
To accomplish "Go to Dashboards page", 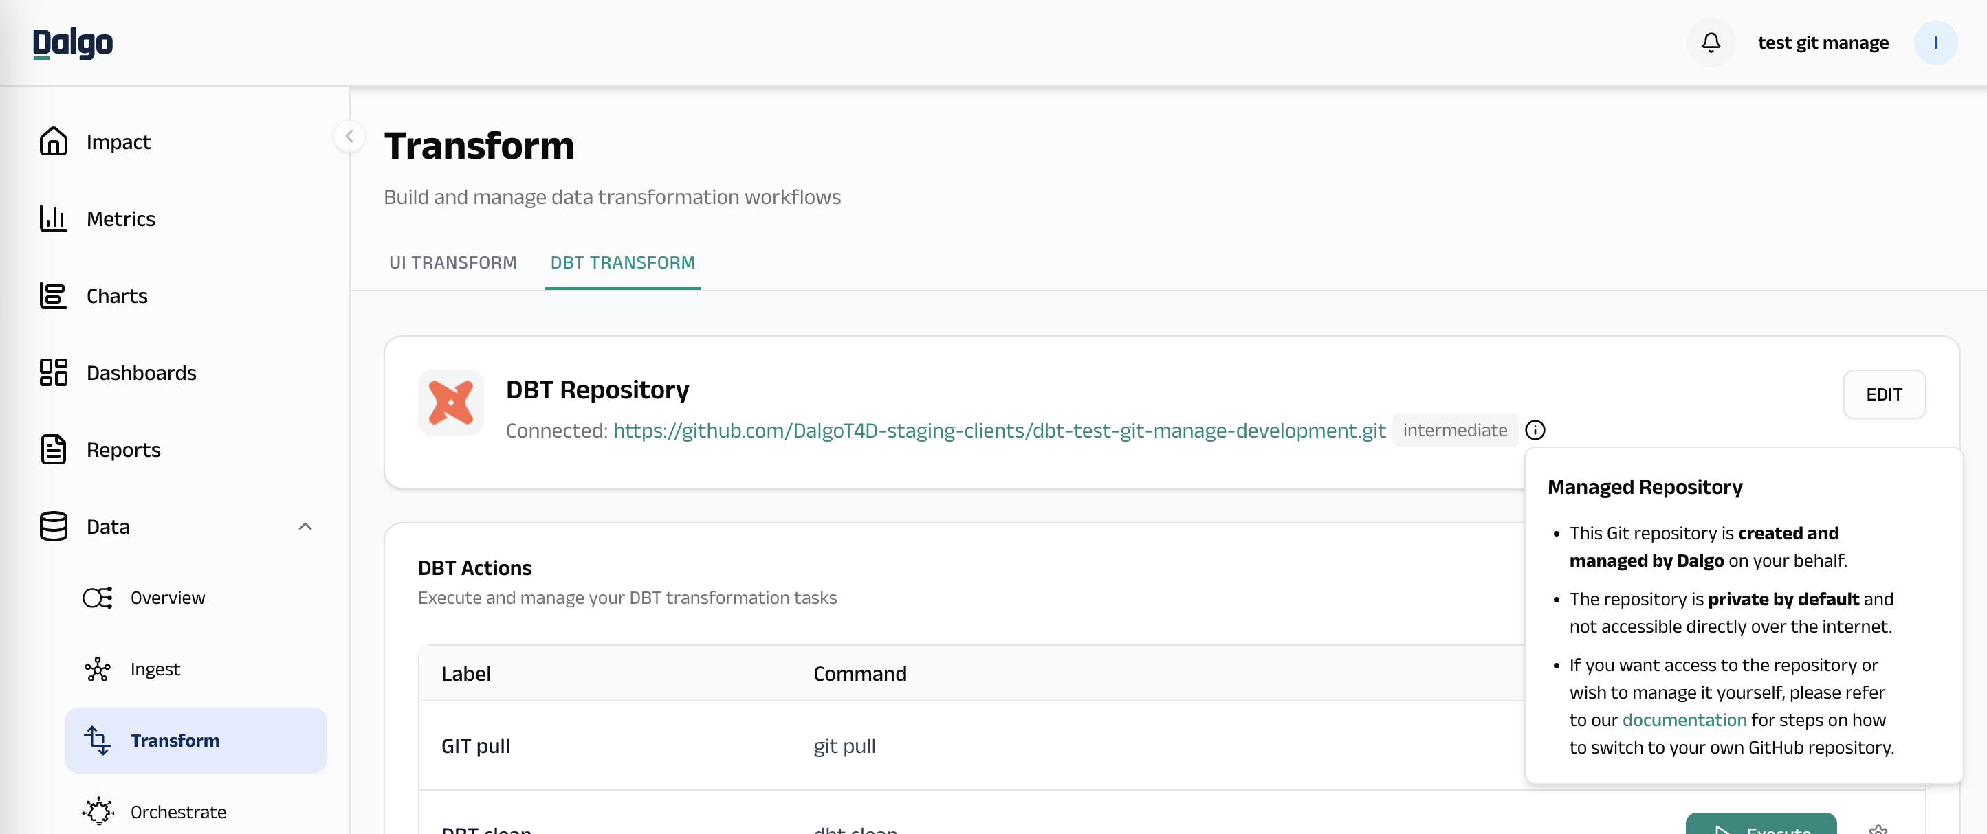I will (x=141, y=373).
